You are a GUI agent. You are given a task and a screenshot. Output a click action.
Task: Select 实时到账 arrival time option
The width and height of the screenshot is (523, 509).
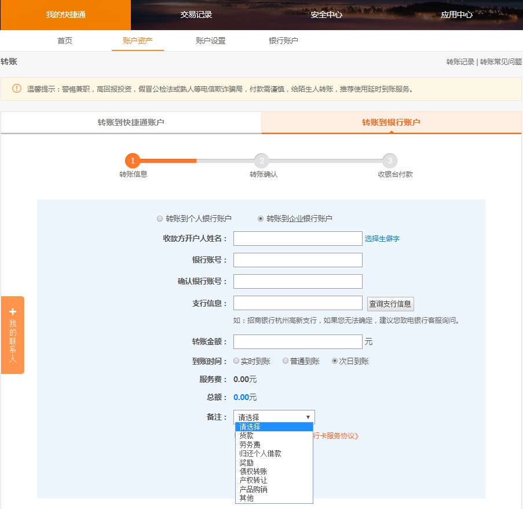tap(236, 360)
